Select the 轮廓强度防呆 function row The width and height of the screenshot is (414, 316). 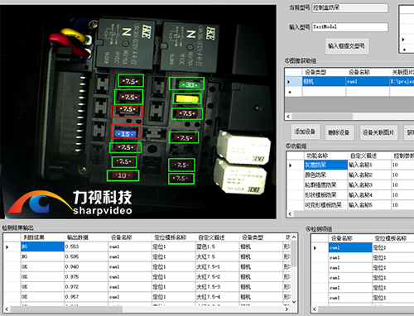click(325, 185)
